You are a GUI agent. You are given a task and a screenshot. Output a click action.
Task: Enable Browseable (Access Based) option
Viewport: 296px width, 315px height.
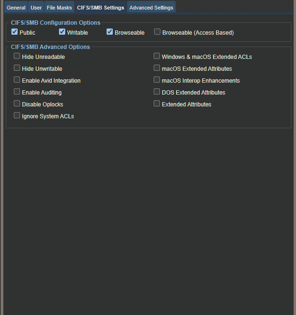point(157,32)
